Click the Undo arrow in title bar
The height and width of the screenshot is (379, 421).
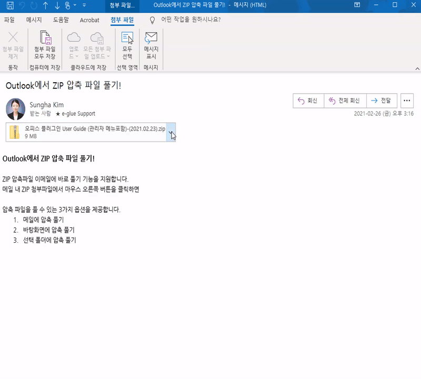tap(22, 5)
